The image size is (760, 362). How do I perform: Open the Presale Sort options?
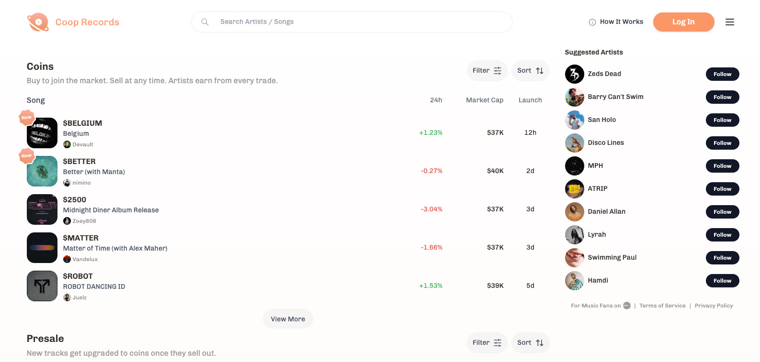530,343
